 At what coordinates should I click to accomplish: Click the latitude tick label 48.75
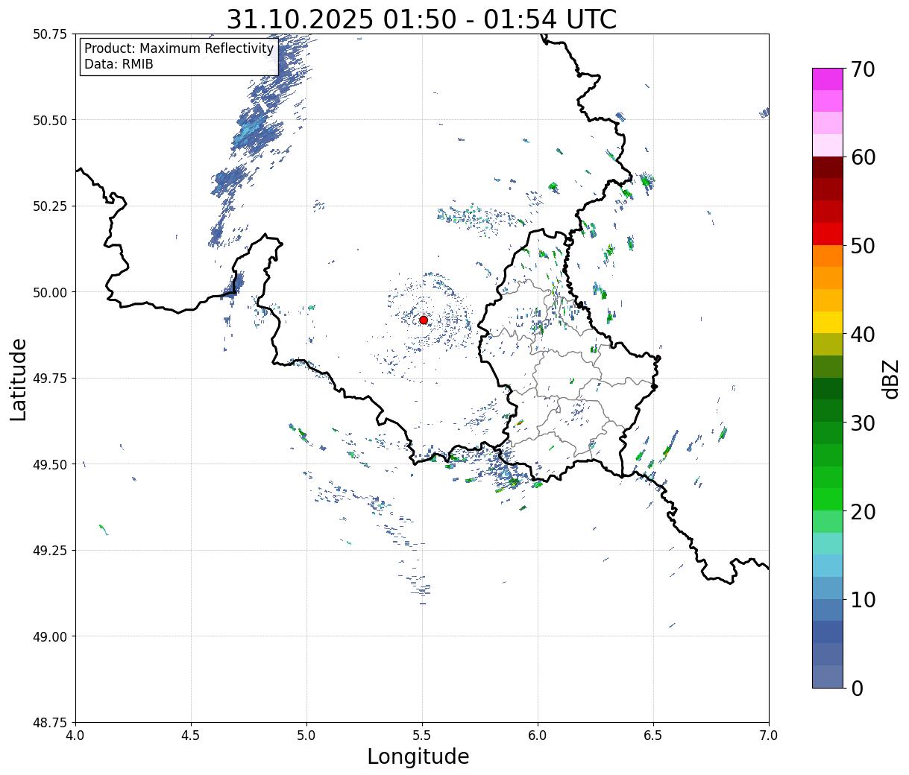coord(49,723)
